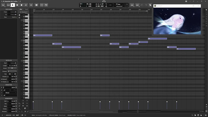
Task: Expand the Pan value arrow
Action: [16, 104]
